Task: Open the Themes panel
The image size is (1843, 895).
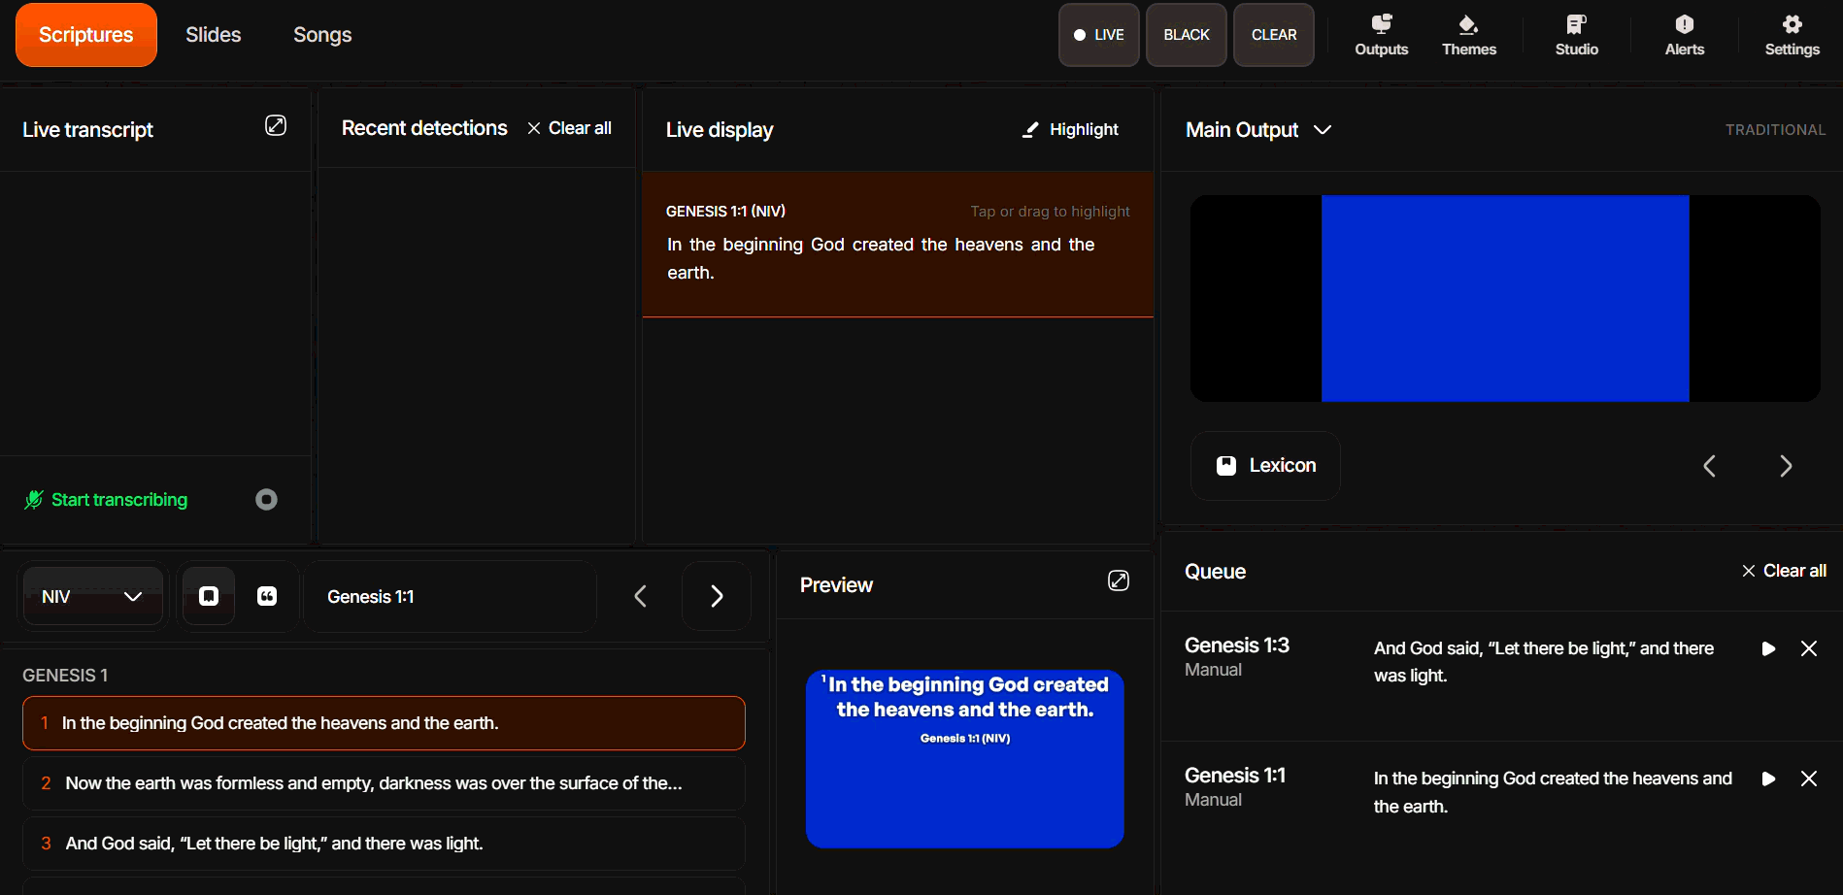Action: click(1468, 35)
